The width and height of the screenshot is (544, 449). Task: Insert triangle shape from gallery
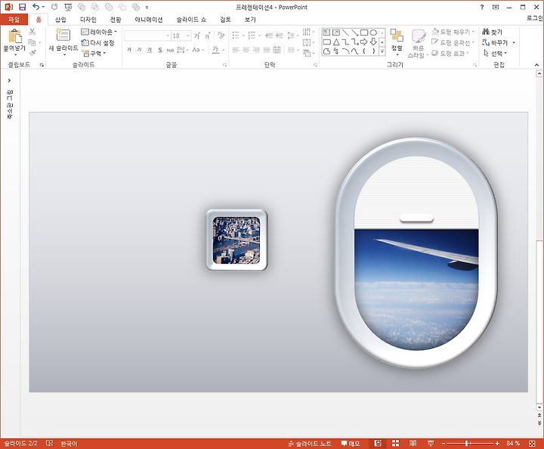coord(336,42)
